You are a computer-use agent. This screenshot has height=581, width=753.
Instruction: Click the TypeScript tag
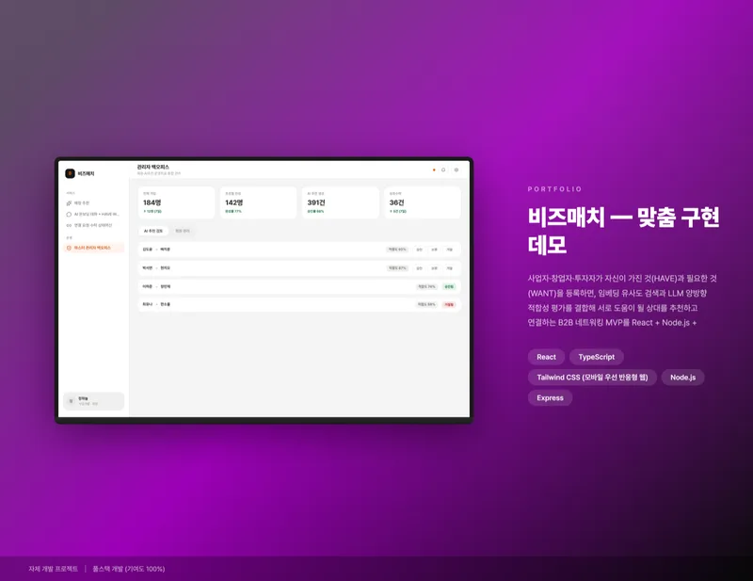597,357
